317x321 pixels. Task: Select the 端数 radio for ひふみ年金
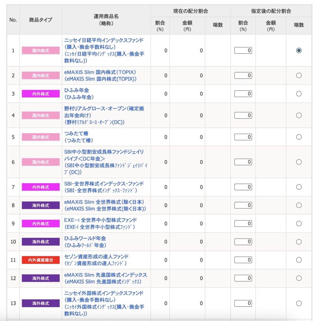pyautogui.click(x=299, y=94)
